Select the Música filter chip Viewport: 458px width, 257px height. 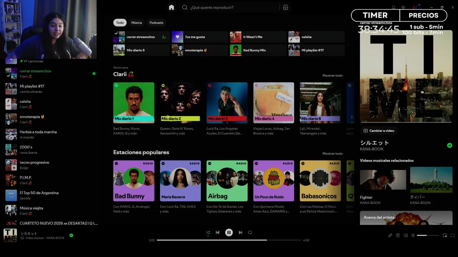tap(136, 22)
